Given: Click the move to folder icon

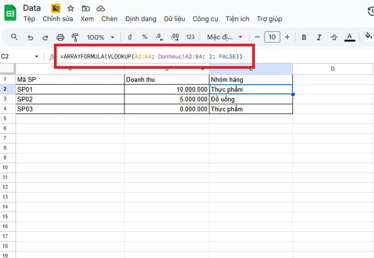Looking at the screenshot, I should point(85,9).
